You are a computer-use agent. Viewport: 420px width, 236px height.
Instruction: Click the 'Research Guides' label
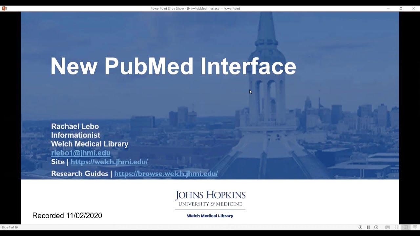point(79,173)
